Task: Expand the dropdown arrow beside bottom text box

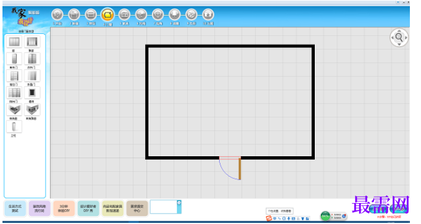Action: 179,203
